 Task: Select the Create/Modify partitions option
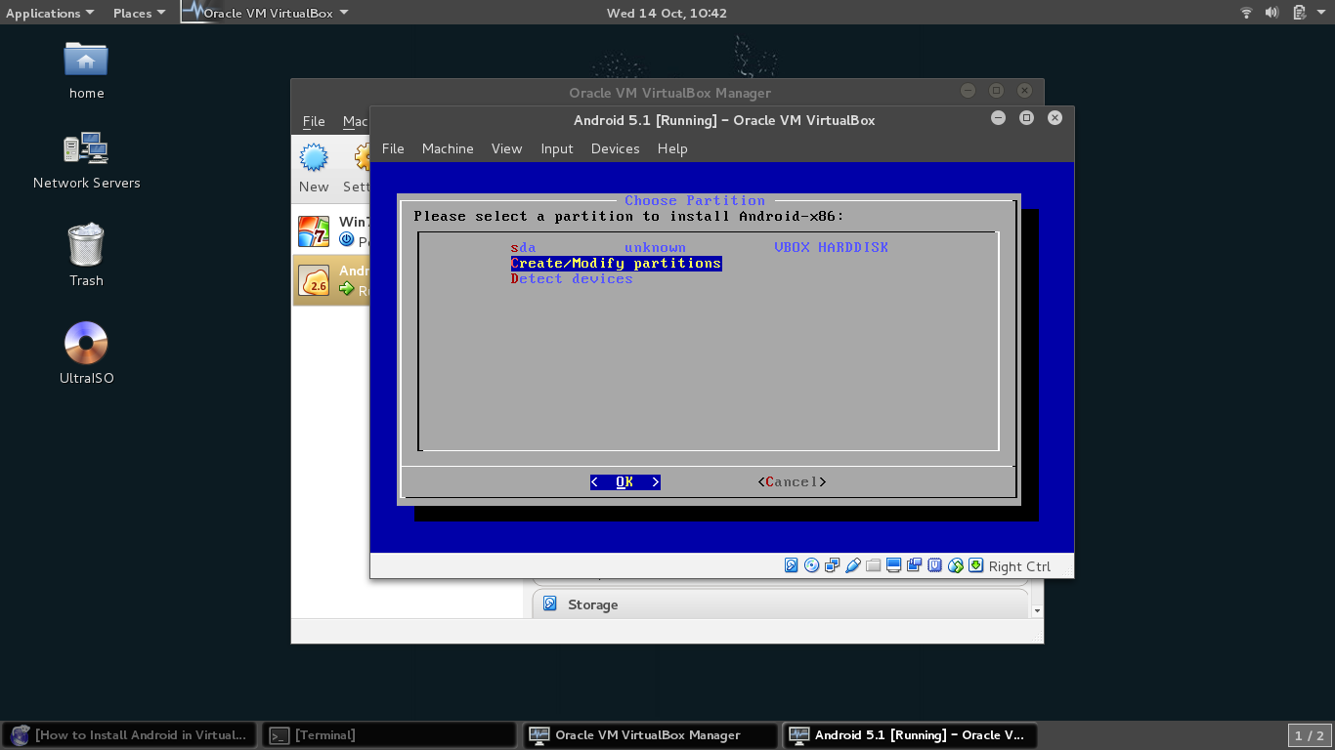pos(616,263)
